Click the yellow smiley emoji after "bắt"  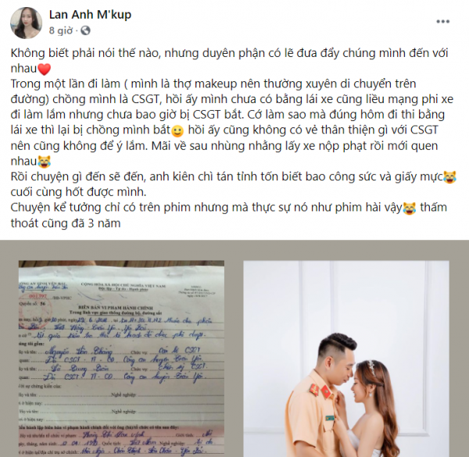pos(177,131)
